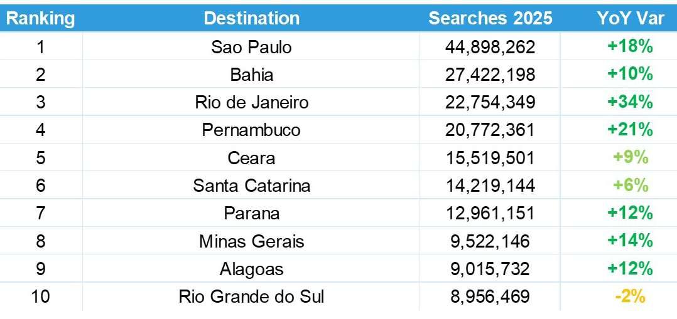Screen dimensions: 677x319
Task: Select the Sao Paulo destination cell
Action: pyautogui.click(x=251, y=47)
